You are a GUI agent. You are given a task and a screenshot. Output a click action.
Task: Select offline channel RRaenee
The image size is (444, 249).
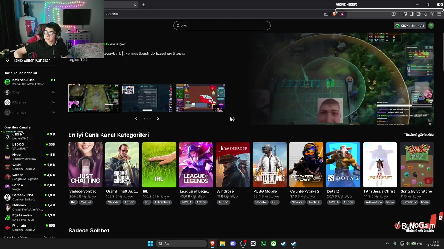point(29,102)
